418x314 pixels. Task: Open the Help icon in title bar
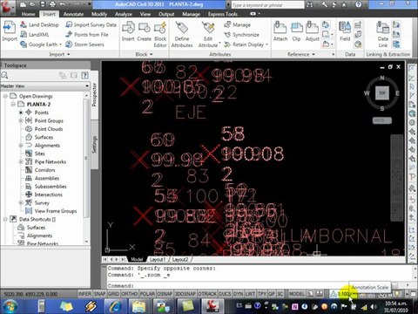point(359,4)
